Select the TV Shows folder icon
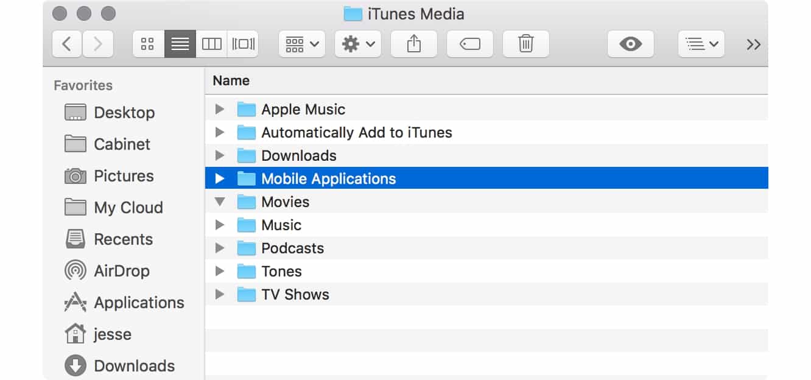The width and height of the screenshot is (811, 380). tap(246, 295)
